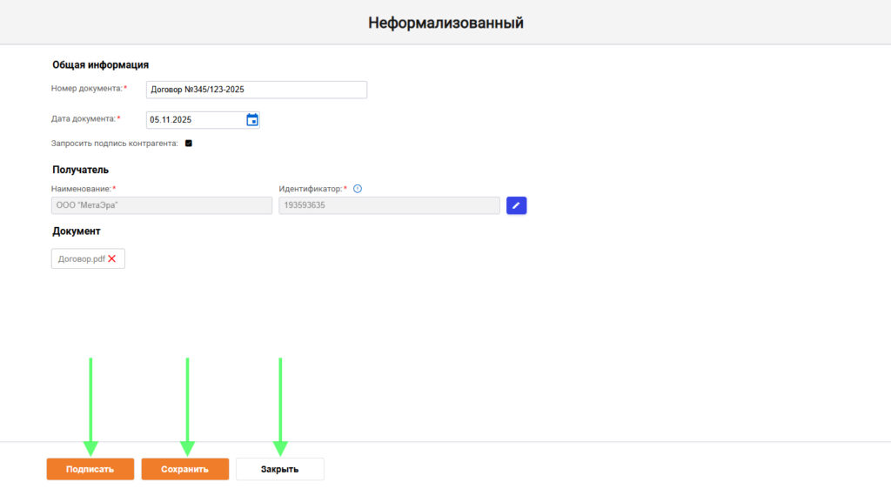Screen dimensions: 891x502
Task: Click the Идентификатор field showing 193593635
Action: 389,205
